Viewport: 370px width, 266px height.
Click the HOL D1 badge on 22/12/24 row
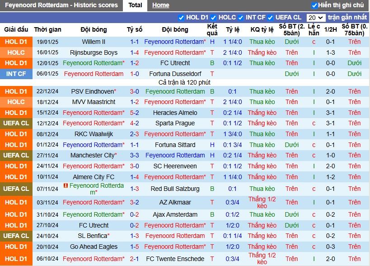pos(16,91)
